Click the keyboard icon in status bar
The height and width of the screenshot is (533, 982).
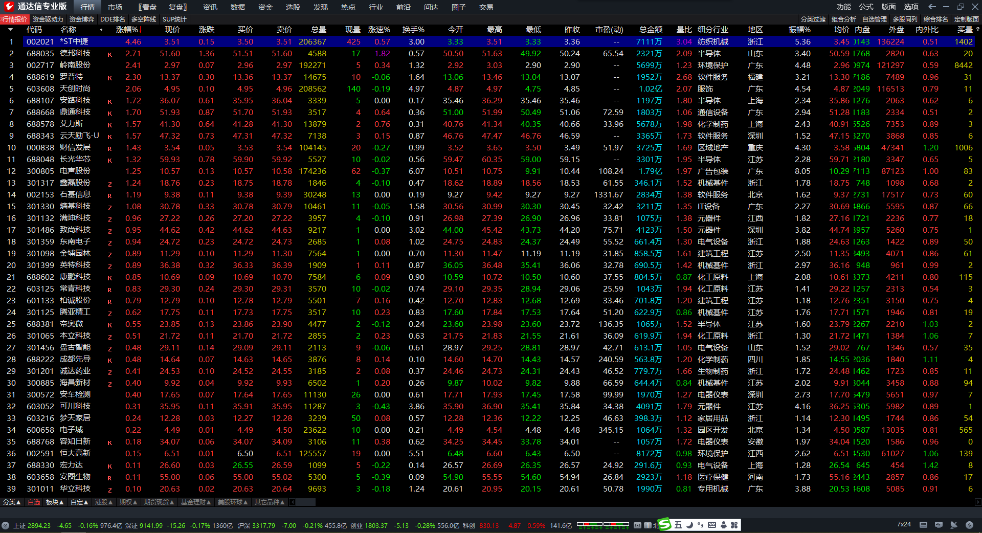923,525
